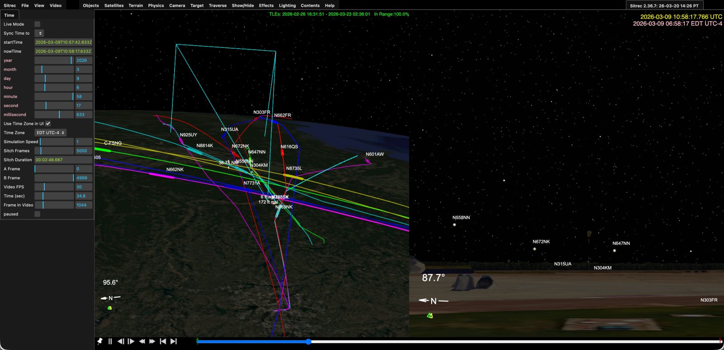Viewport: 724px width, 350px height.
Task: Uncheck Use Time Zone in UI
Action: (48, 124)
